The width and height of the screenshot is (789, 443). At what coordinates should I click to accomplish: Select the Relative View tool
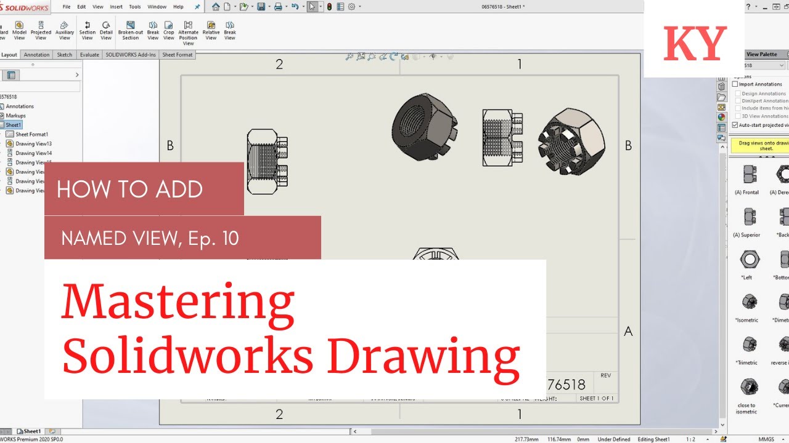coord(211,30)
